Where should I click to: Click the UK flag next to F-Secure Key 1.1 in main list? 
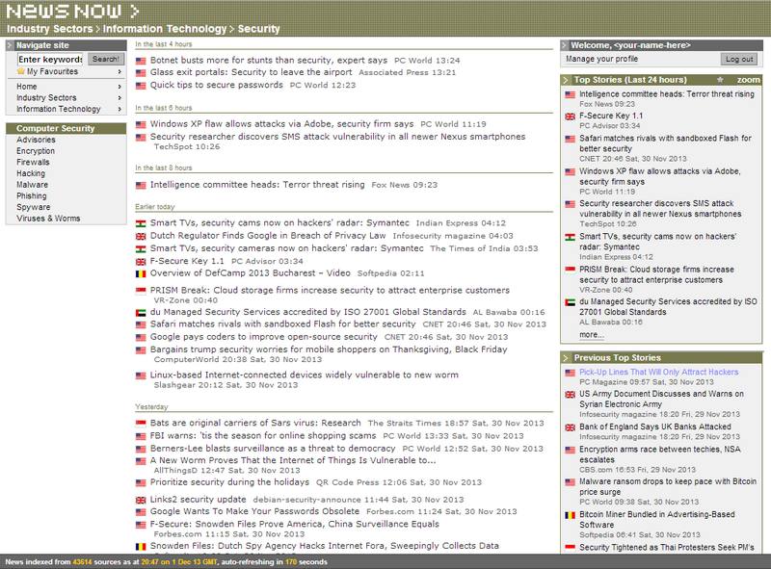141,262
